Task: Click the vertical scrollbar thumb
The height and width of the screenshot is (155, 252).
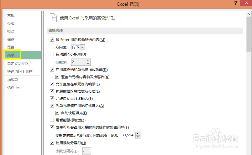Action: pos(249,34)
